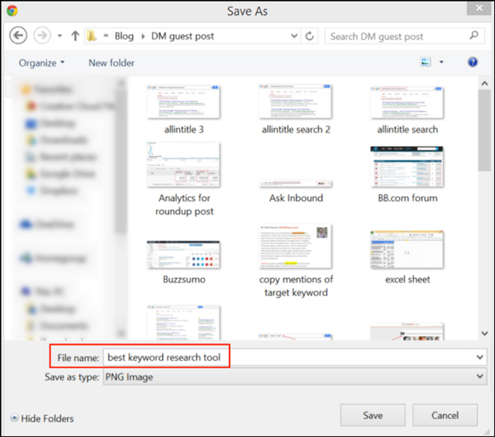The height and width of the screenshot is (437, 495).
Task: Open the Organize menu
Action: 41,63
